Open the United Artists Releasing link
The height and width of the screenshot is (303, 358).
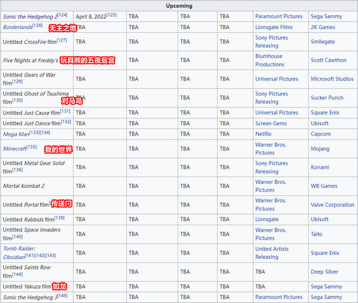[272, 253]
